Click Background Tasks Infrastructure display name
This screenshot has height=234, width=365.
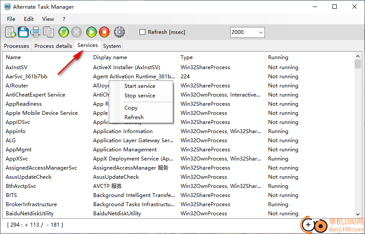point(134,204)
